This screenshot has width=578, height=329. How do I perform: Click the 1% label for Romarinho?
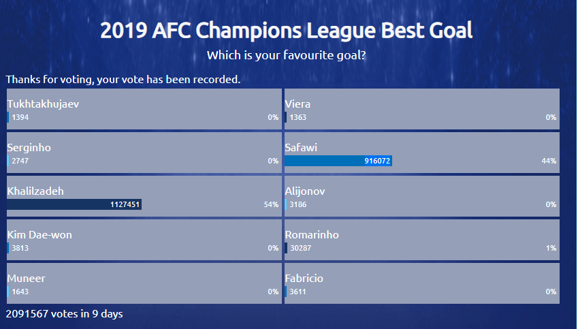[x=551, y=249]
